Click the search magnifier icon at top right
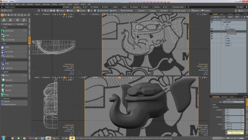The height and width of the screenshot is (140, 248). tap(236, 11)
